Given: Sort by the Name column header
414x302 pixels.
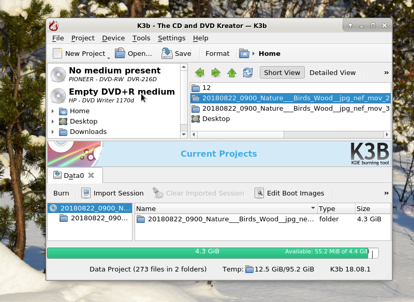Looking at the screenshot, I should click(226, 208).
